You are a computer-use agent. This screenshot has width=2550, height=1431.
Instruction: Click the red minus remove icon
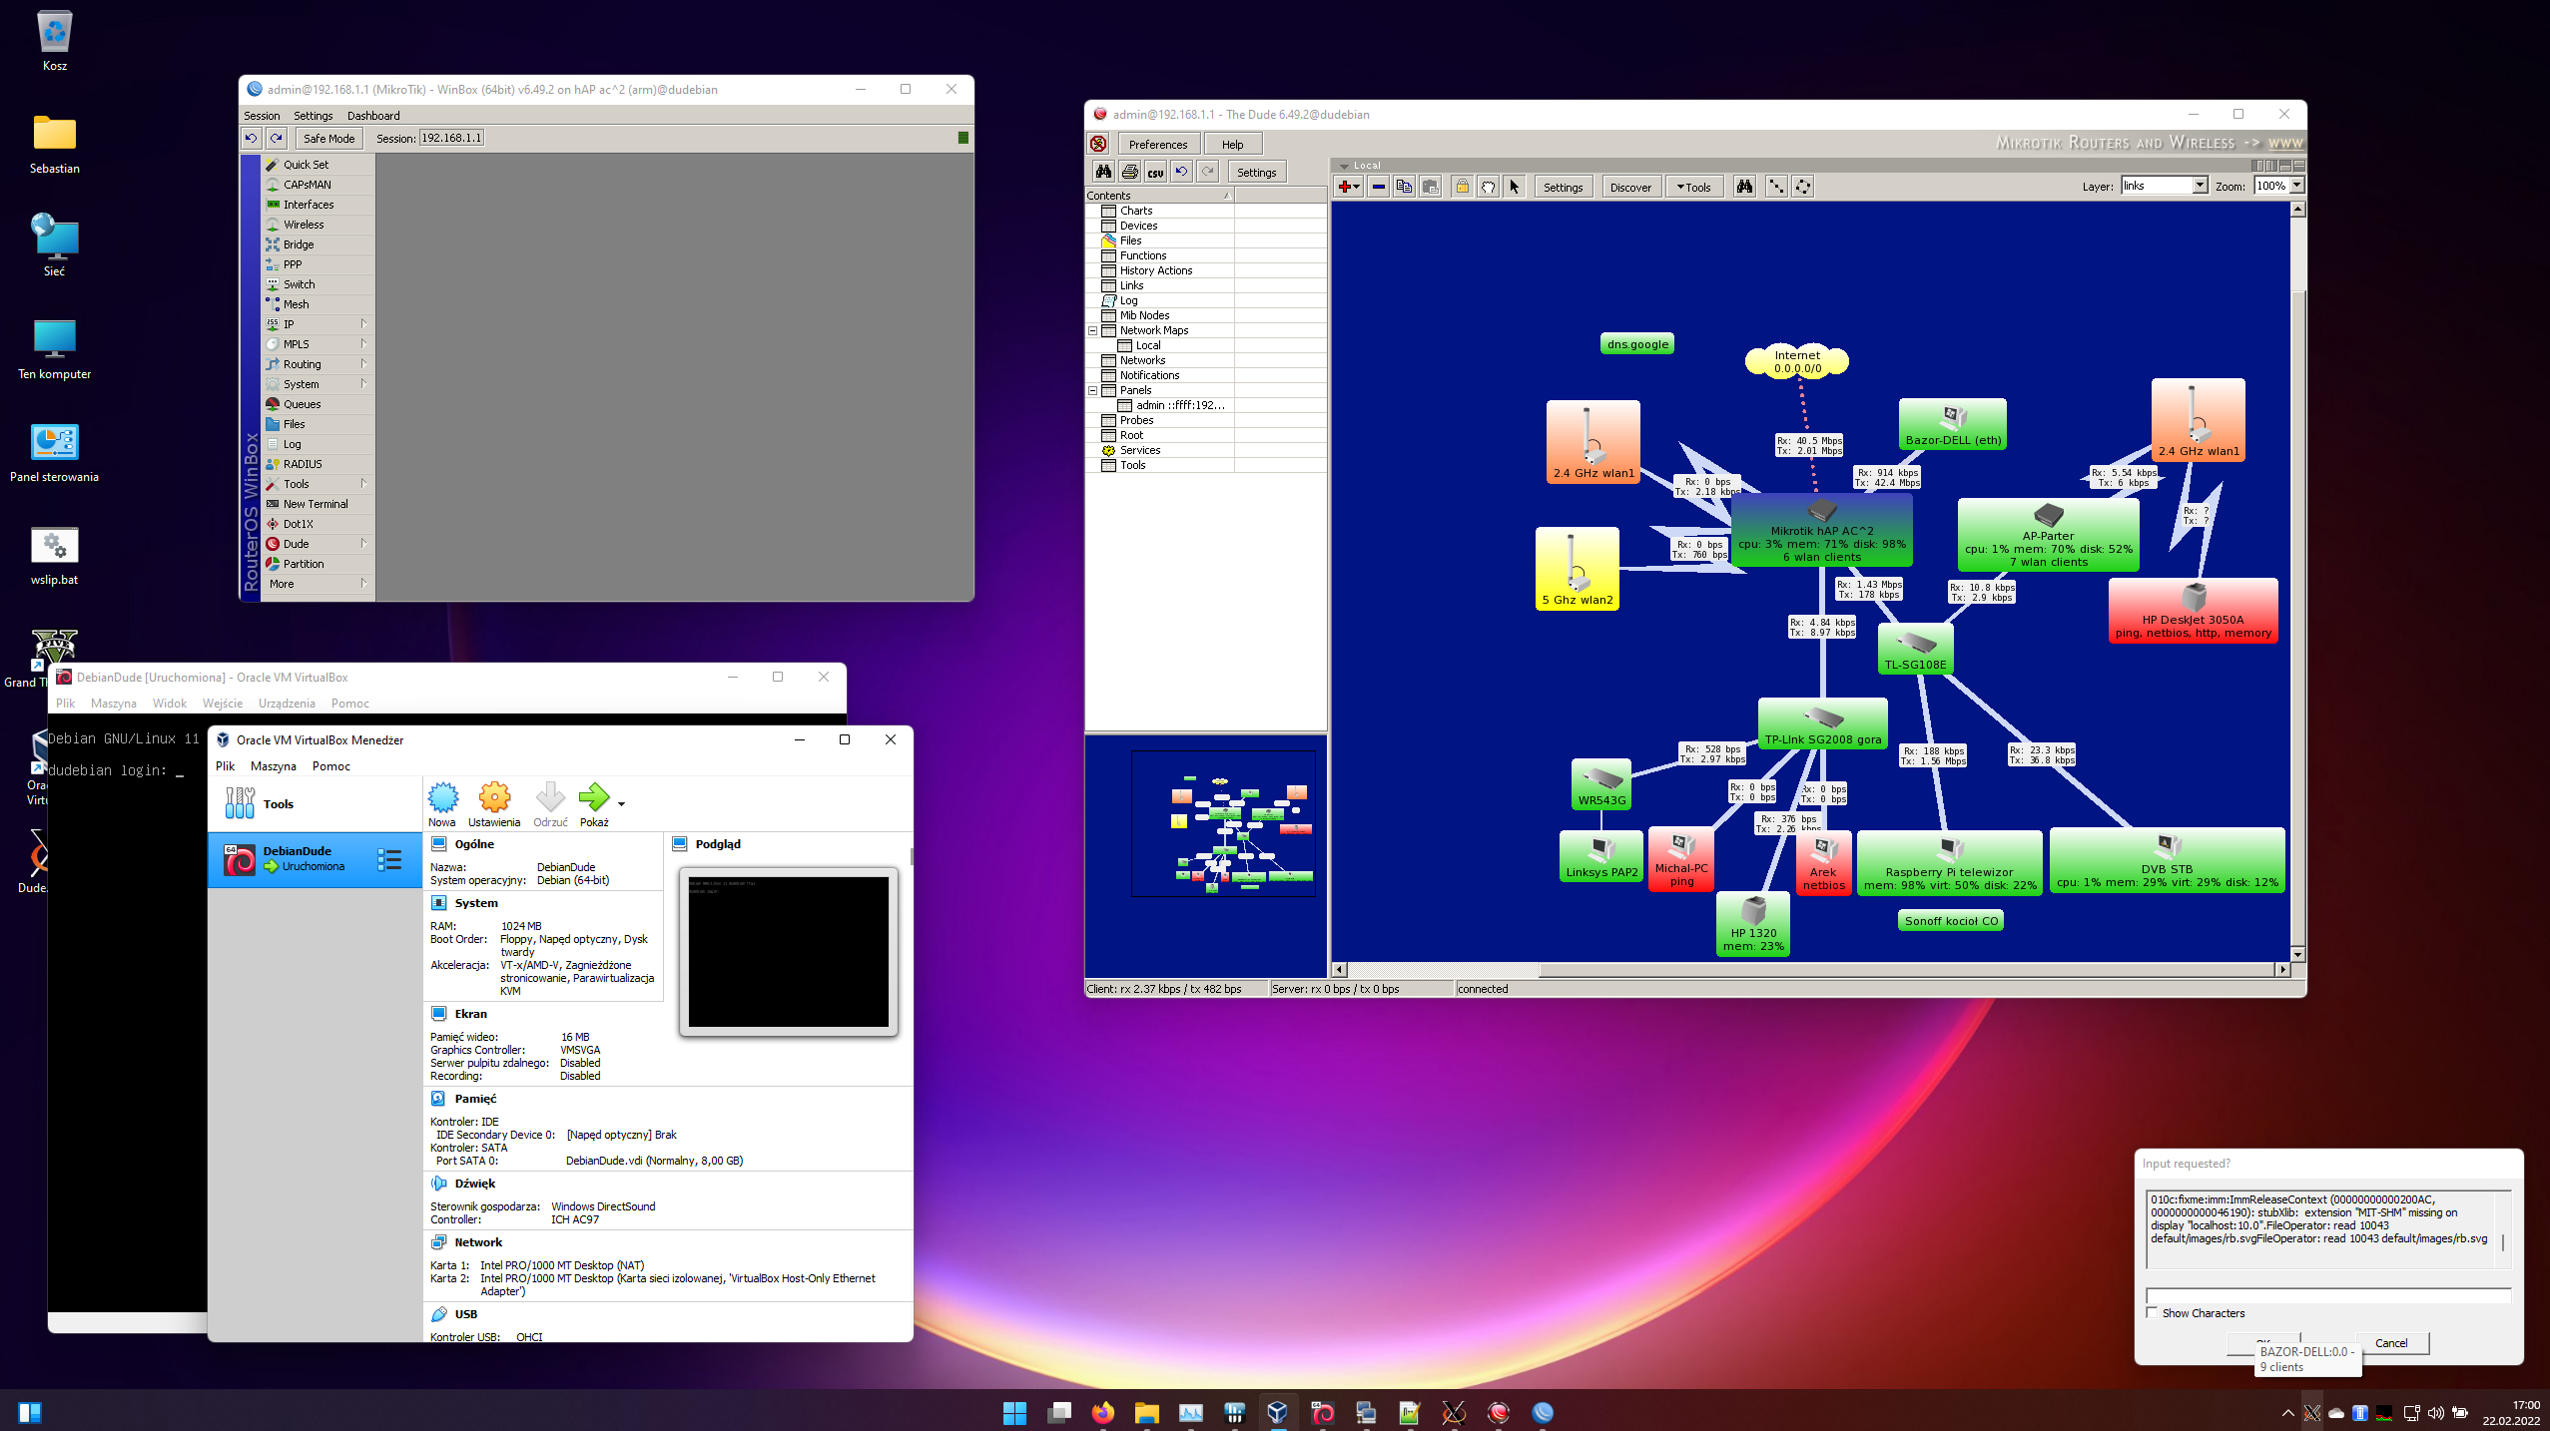click(1378, 187)
